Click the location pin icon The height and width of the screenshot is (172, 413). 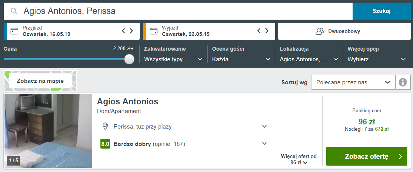click(106, 127)
